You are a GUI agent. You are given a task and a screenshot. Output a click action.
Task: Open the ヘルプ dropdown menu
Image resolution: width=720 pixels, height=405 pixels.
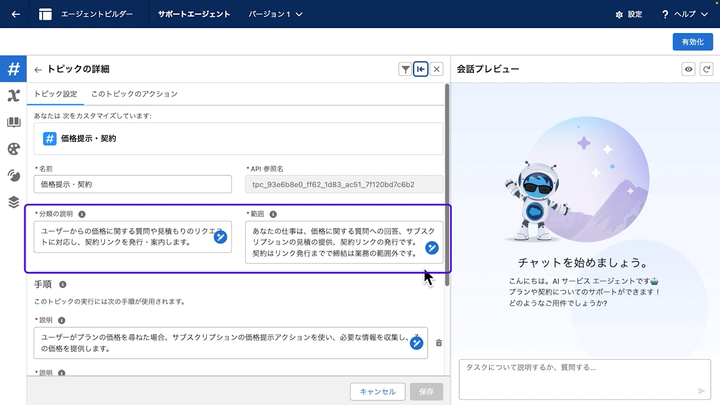(684, 14)
